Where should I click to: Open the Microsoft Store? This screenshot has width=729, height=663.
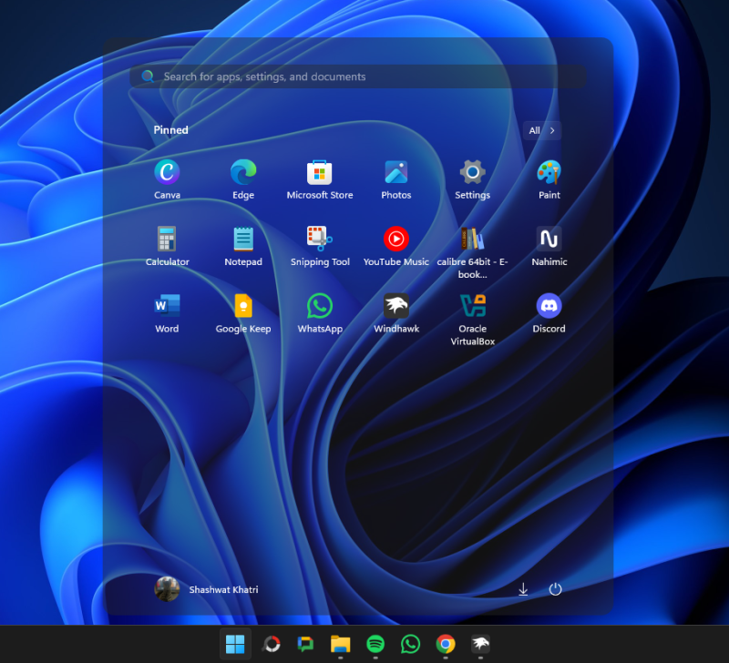(x=320, y=173)
